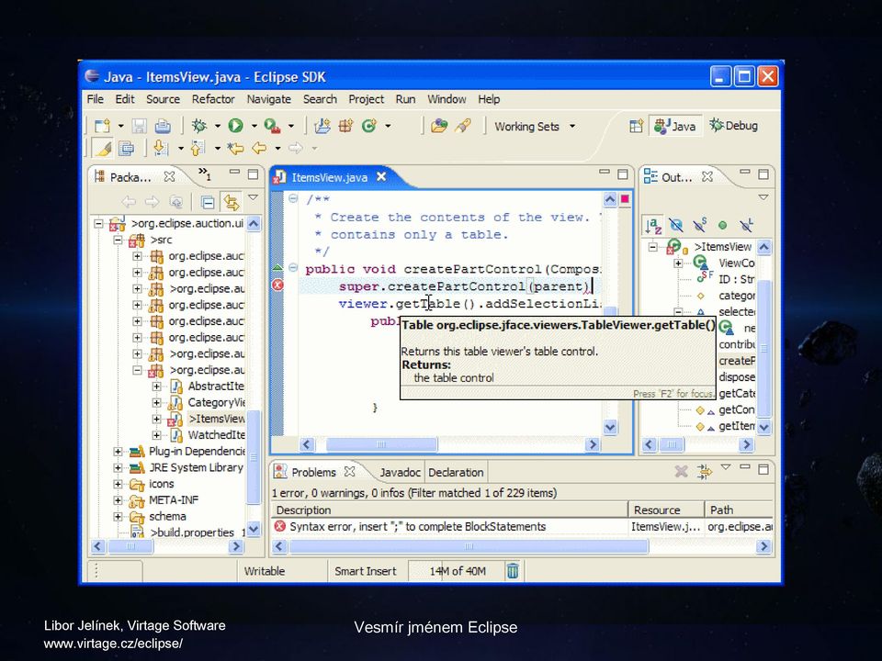882x661 pixels.
Task: Switch to the Javadoc tab
Action: 400,473
